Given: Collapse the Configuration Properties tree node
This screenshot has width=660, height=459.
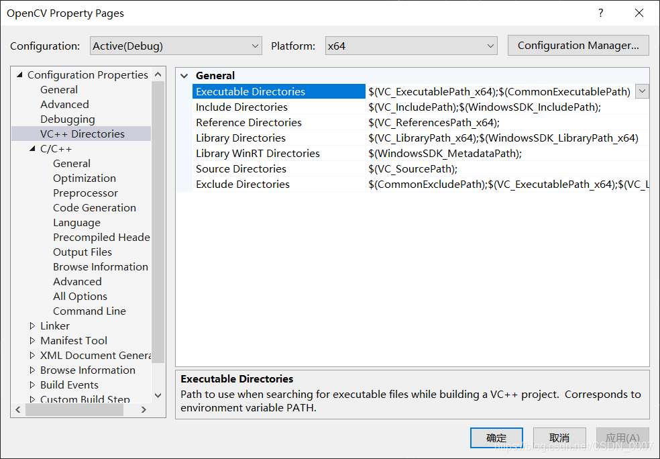Looking at the screenshot, I should click(x=19, y=74).
